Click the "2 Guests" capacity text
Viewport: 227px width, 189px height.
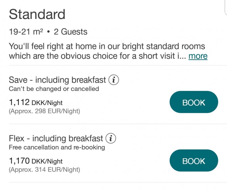point(70,32)
